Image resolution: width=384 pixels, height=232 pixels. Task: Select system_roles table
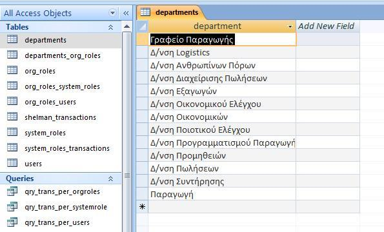coord(61,133)
